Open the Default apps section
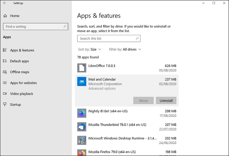Image resolution: width=229 pixels, height=156 pixels. click(x=19, y=61)
